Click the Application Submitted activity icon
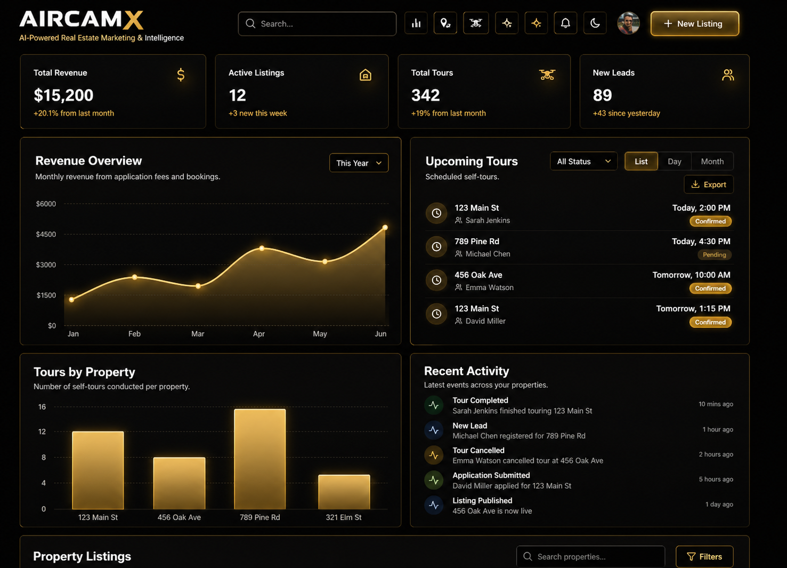 (434, 480)
